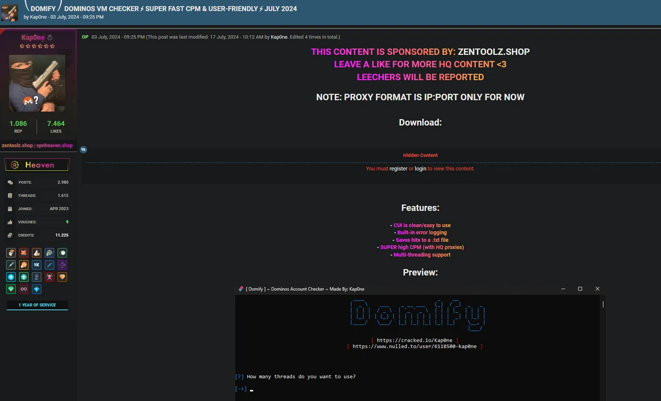Image resolution: width=661 pixels, height=401 pixels.
Task: Click the 1 YEAR OF SERVICE banner
Action: tap(37, 305)
